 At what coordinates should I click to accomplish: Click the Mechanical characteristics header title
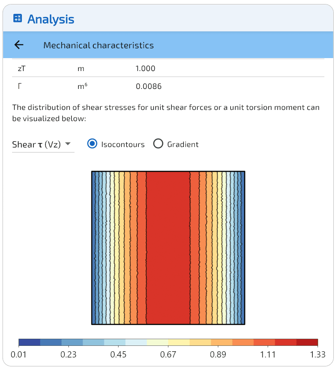click(x=98, y=45)
